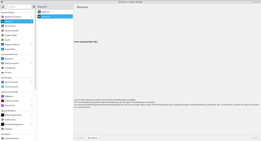Expand the Window Management chevron
The image size is (261, 141).
[32, 124]
